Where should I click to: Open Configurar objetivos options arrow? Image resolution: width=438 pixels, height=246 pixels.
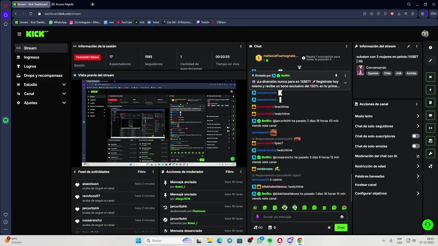pos(418,193)
